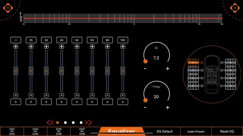
Task: Increase the 80 Hz band with plus
Action: (x=108, y=46)
